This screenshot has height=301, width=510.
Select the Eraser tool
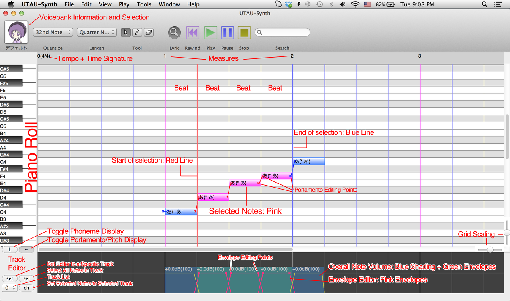[148, 32]
